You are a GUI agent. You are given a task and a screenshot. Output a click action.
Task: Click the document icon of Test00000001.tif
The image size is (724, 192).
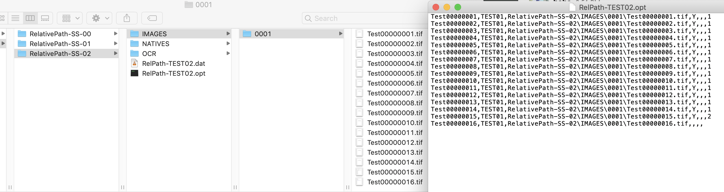click(x=359, y=34)
